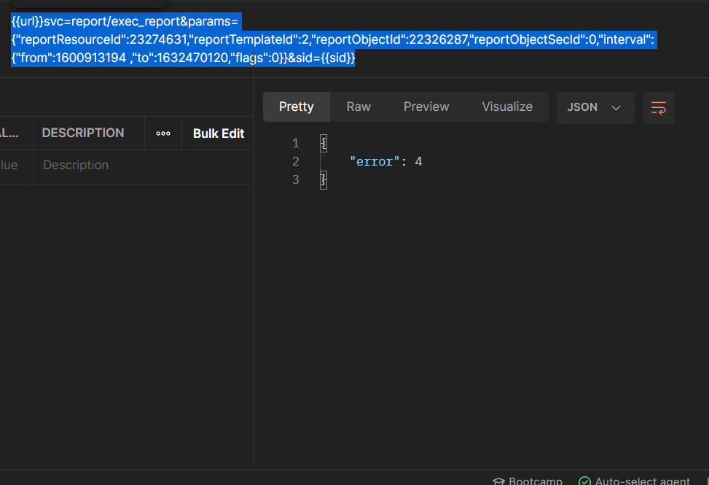Click Auto-select agent in status bar

[642, 481]
